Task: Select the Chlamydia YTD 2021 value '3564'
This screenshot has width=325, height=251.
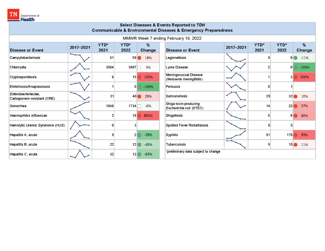Action: coord(110,67)
